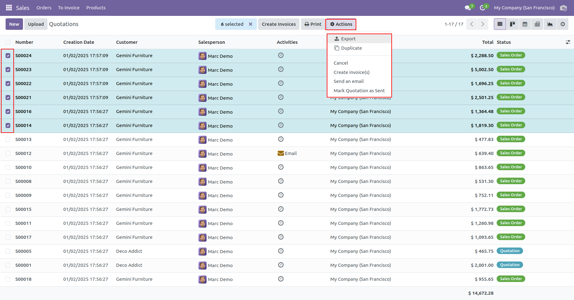Open the apps grid menu icon

[x=9, y=8]
